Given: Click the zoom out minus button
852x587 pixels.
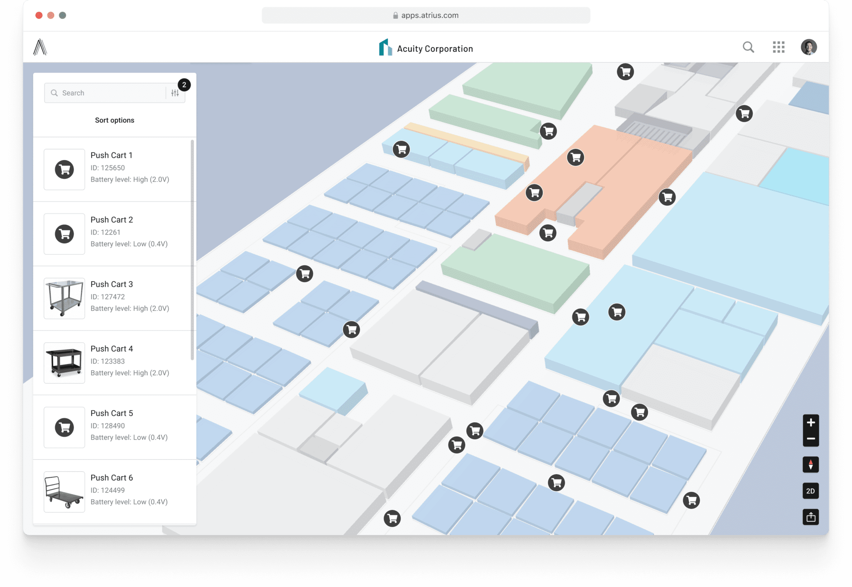Looking at the screenshot, I should tap(810, 439).
